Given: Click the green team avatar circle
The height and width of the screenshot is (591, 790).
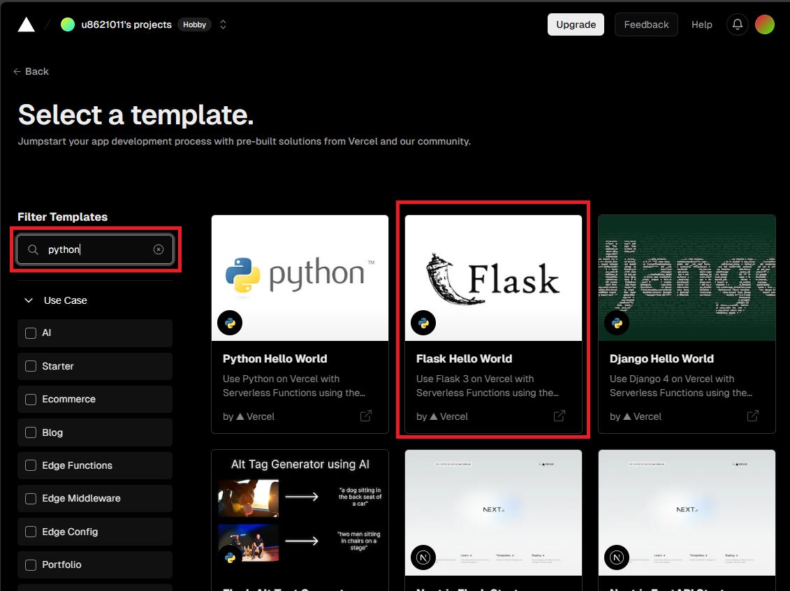Looking at the screenshot, I should [68, 24].
